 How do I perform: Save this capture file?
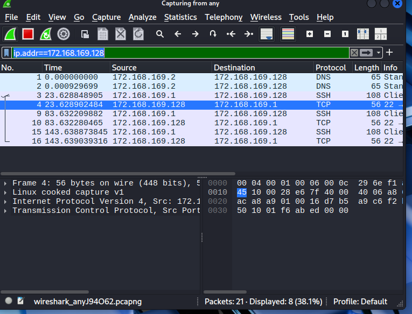point(103,34)
